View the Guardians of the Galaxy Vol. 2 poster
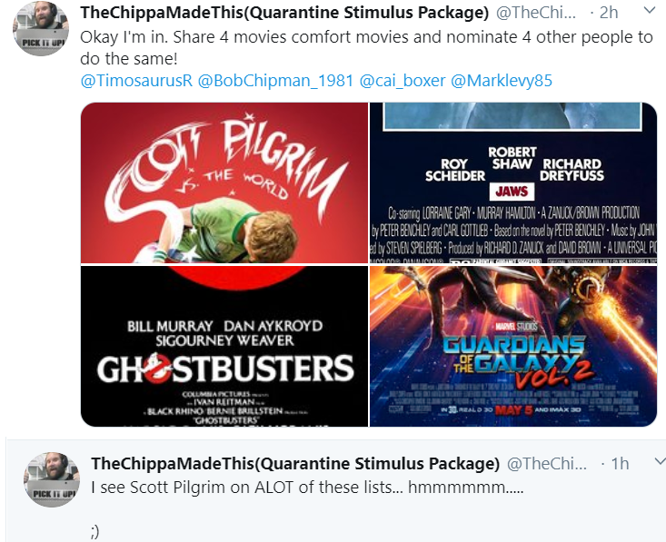This screenshot has height=542, width=666. click(513, 346)
